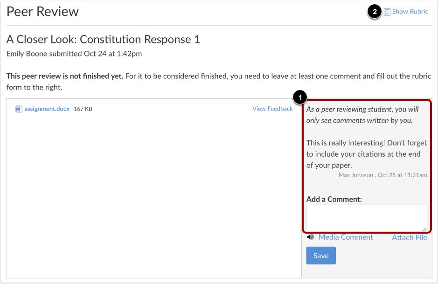
Task: Save the comment with Save button
Action: tap(321, 256)
